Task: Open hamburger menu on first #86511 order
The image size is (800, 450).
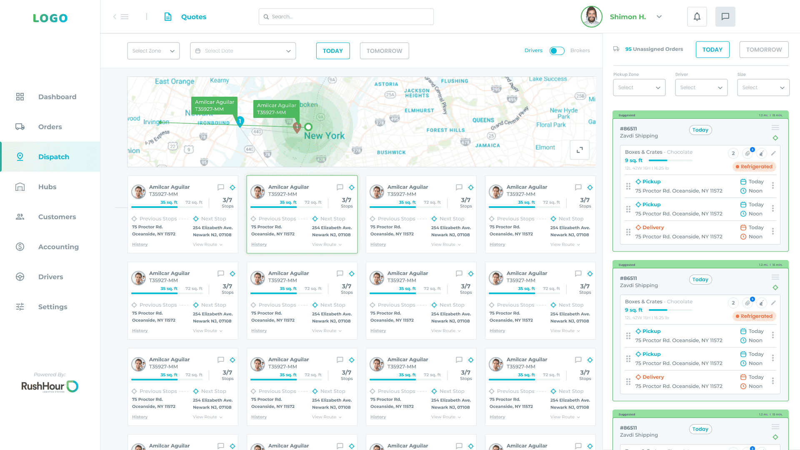Action: click(775, 127)
